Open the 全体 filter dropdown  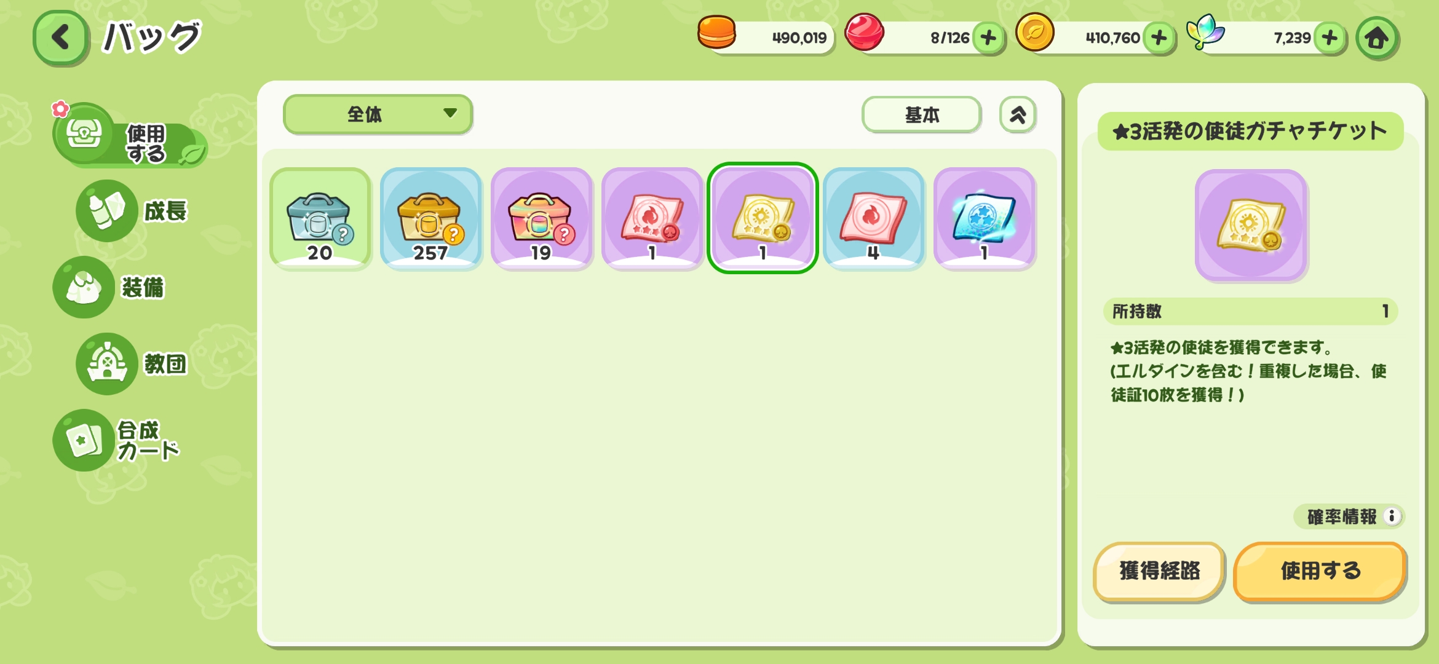pos(378,114)
